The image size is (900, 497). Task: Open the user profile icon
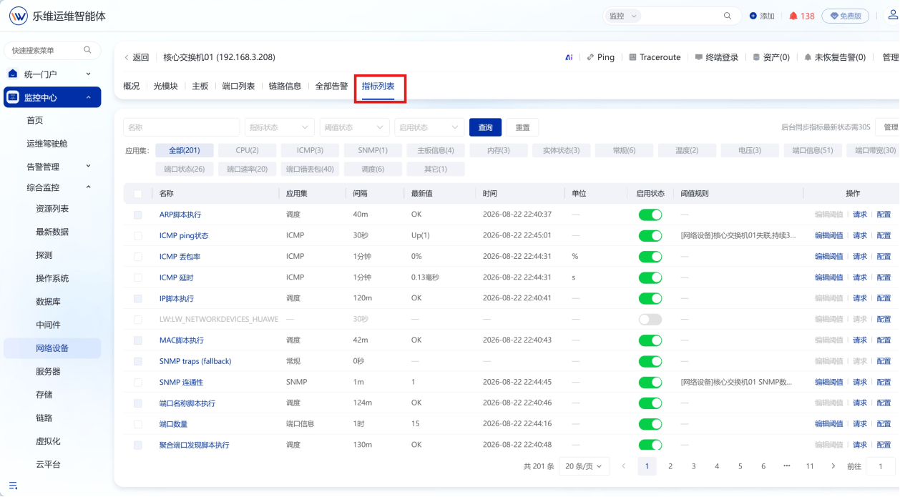tap(892, 15)
